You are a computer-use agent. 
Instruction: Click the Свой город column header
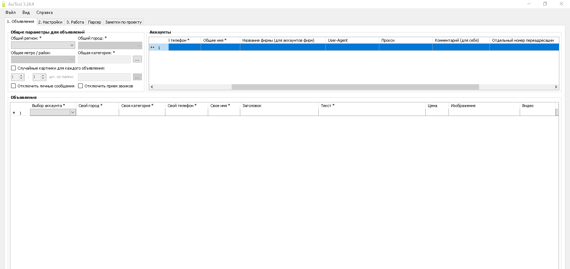click(97, 106)
